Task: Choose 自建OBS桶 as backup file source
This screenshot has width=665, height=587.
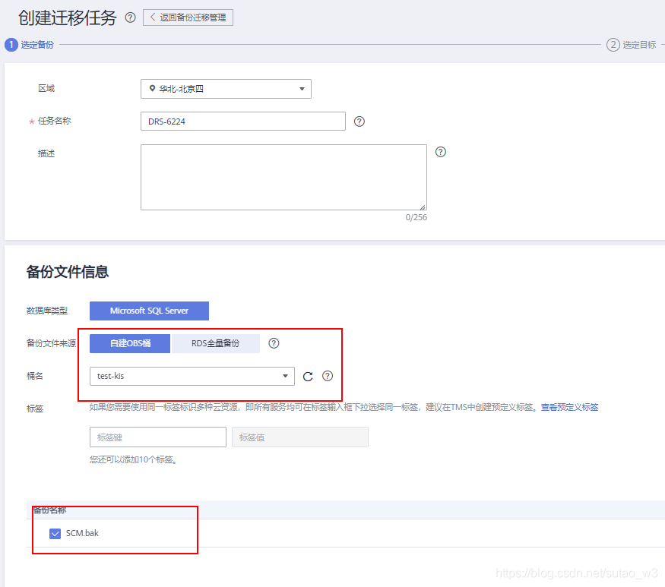Action: [130, 343]
